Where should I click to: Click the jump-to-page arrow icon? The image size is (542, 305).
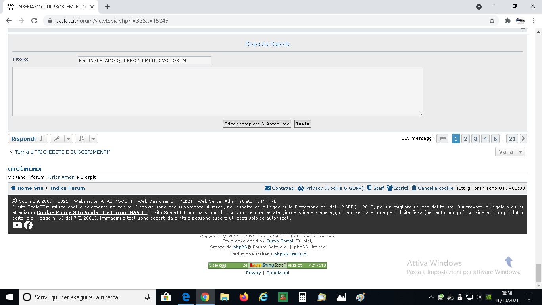[442, 139]
